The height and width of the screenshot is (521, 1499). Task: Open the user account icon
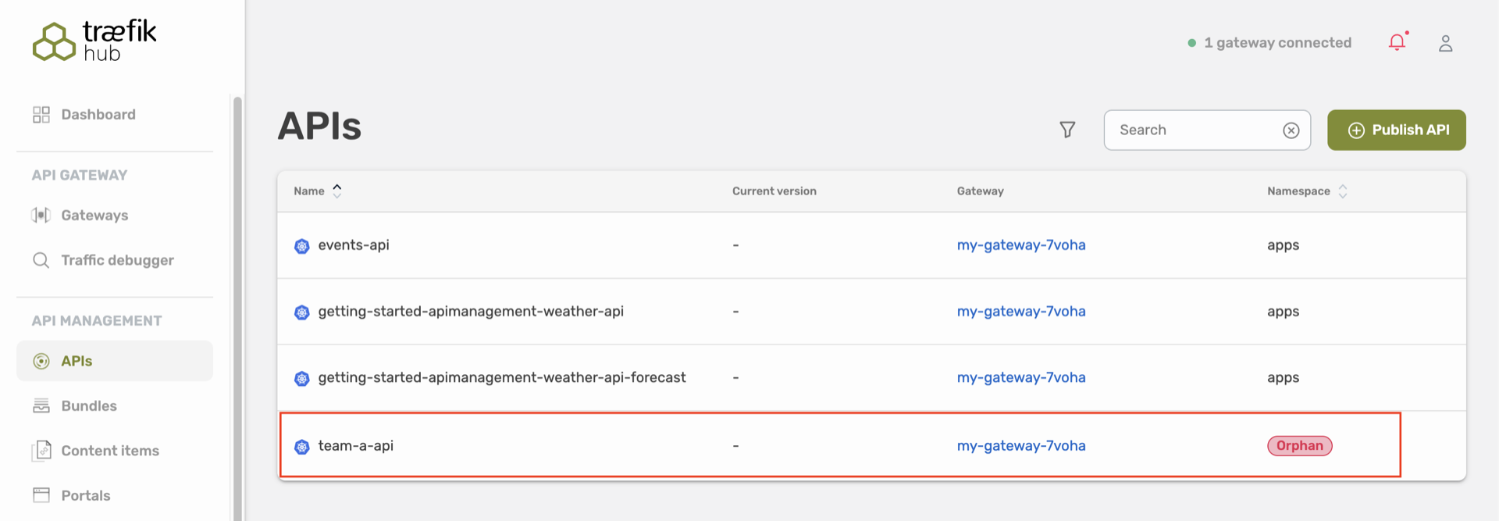[1445, 43]
